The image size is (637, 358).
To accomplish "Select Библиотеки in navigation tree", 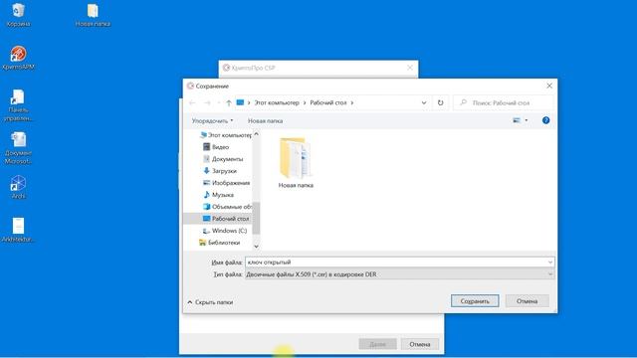I will click(x=219, y=243).
